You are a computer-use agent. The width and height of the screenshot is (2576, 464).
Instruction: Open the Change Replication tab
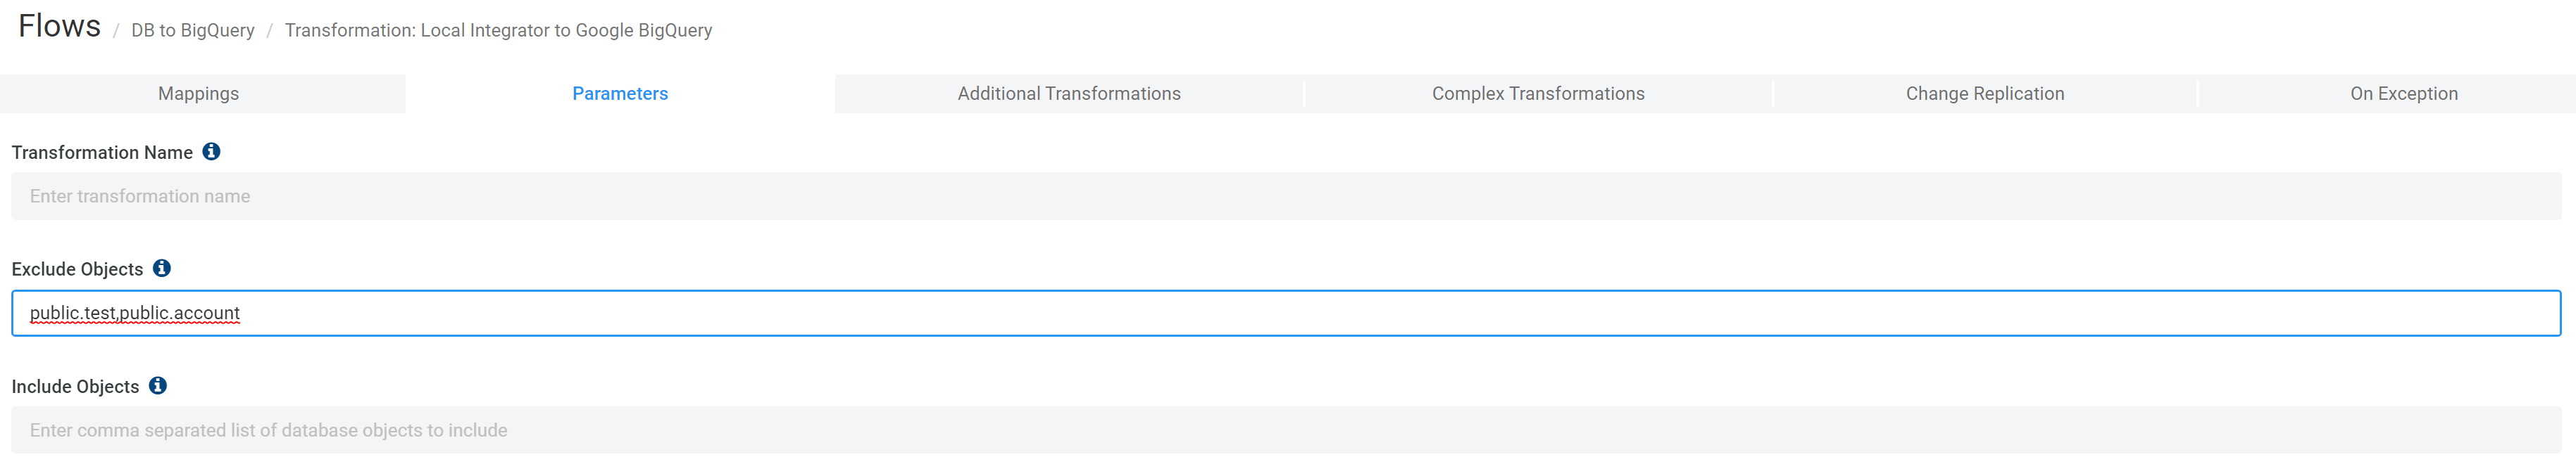point(1984,94)
